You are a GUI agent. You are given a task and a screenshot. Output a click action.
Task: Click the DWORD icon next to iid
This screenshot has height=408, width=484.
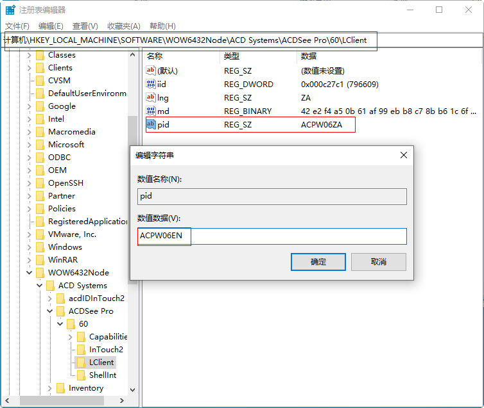coord(151,84)
